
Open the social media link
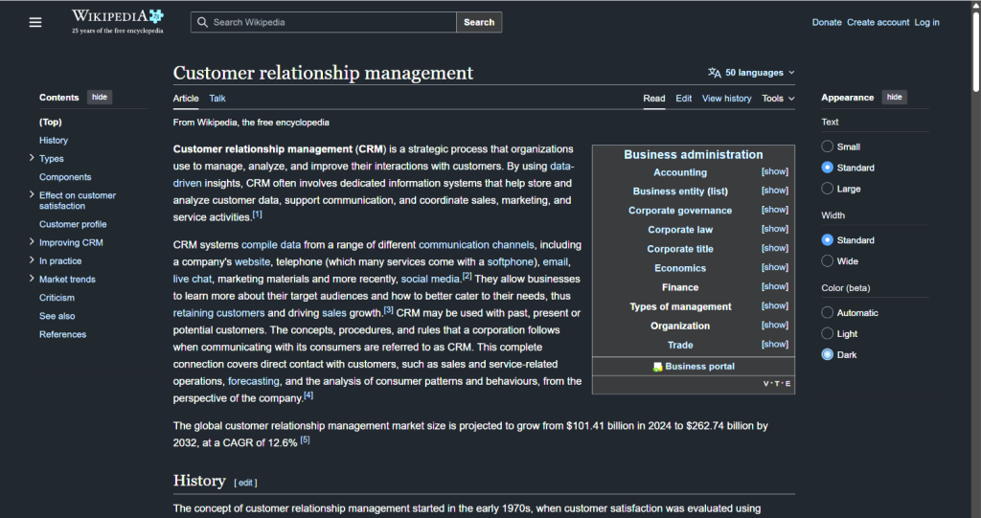pyautogui.click(x=430, y=279)
